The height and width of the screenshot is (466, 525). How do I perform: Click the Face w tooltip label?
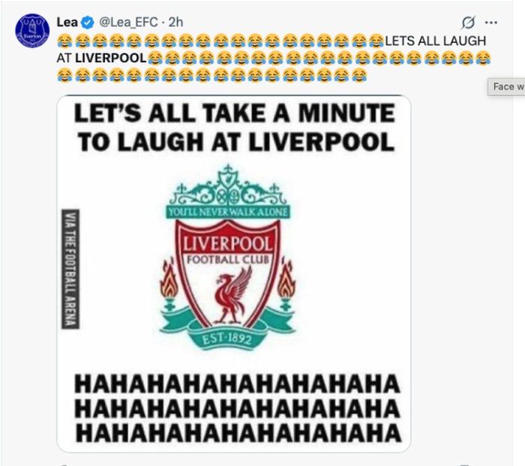pos(506,87)
